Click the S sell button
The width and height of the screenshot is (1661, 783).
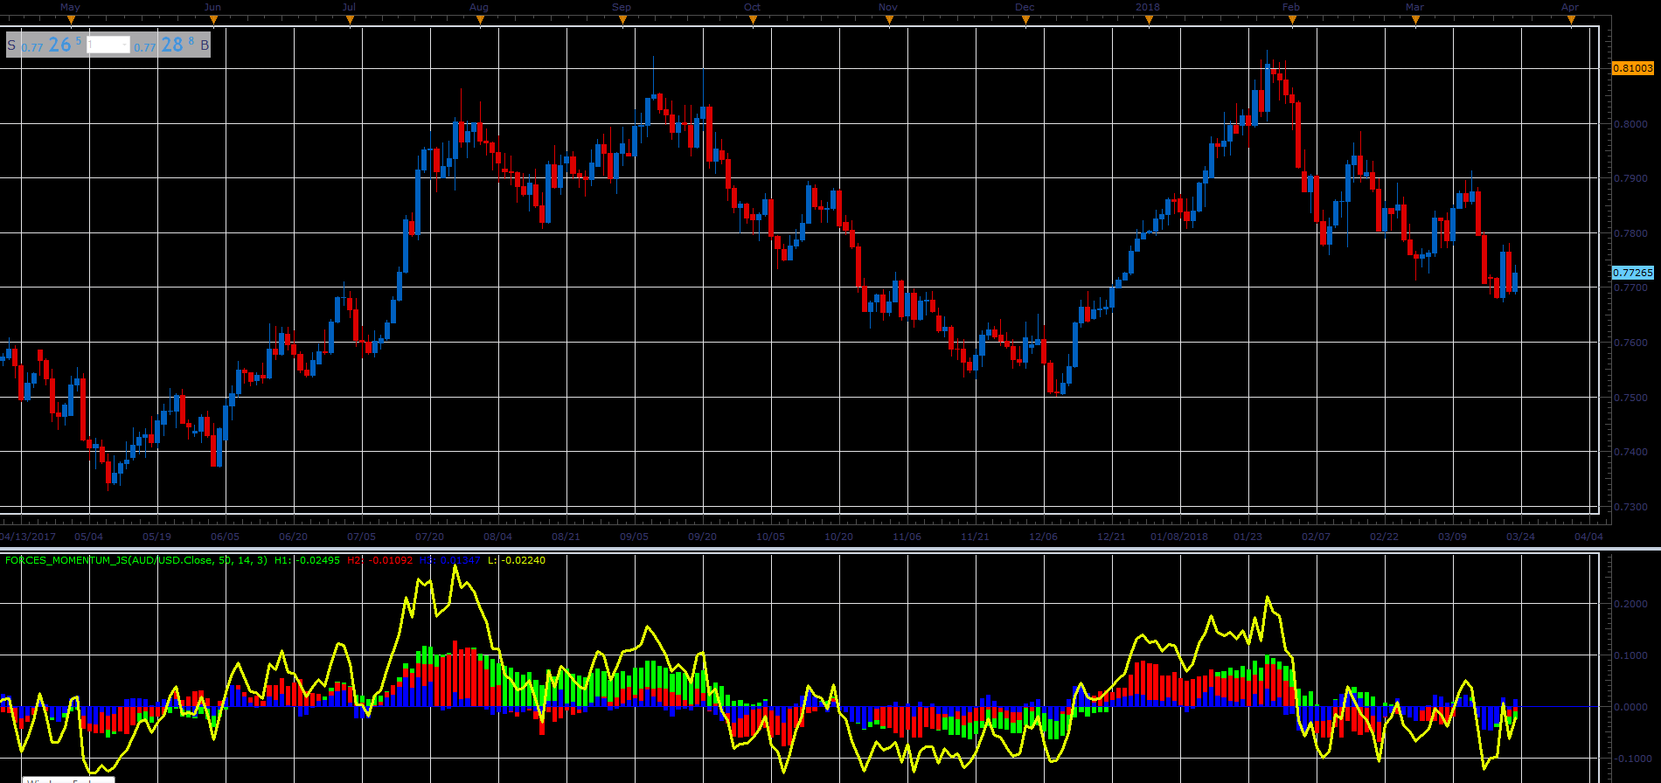(11, 45)
